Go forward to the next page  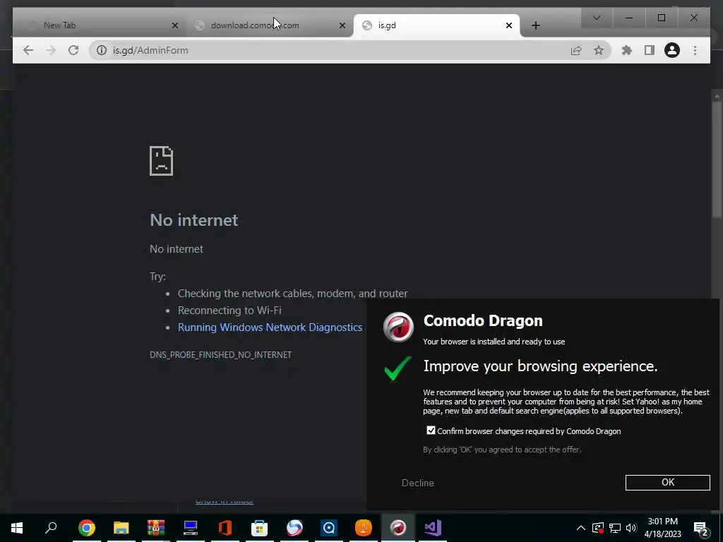(51, 50)
